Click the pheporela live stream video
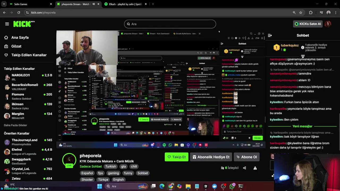 tap(161, 89)
